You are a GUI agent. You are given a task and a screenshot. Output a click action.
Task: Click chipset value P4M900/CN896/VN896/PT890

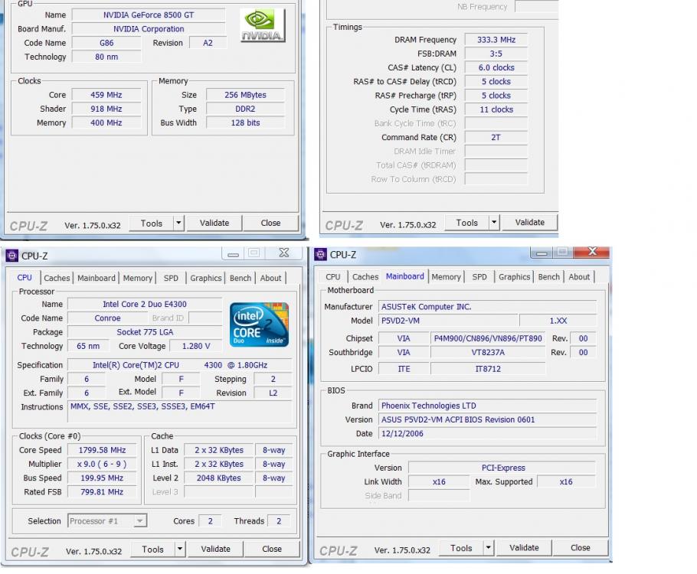tap(488, 338)
